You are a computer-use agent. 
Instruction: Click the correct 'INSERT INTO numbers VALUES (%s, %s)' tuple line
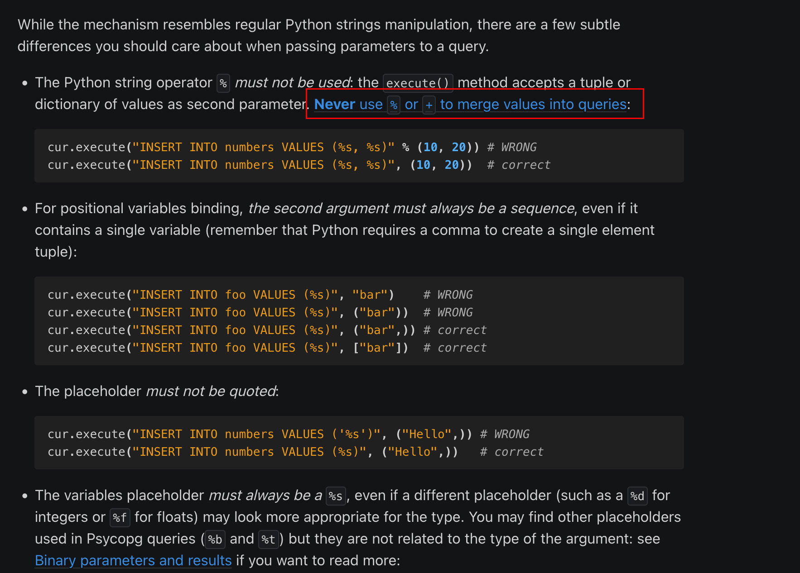[x=299, y=165]
